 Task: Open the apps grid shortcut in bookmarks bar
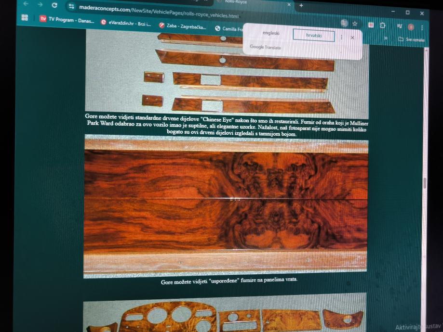(25, 17)
